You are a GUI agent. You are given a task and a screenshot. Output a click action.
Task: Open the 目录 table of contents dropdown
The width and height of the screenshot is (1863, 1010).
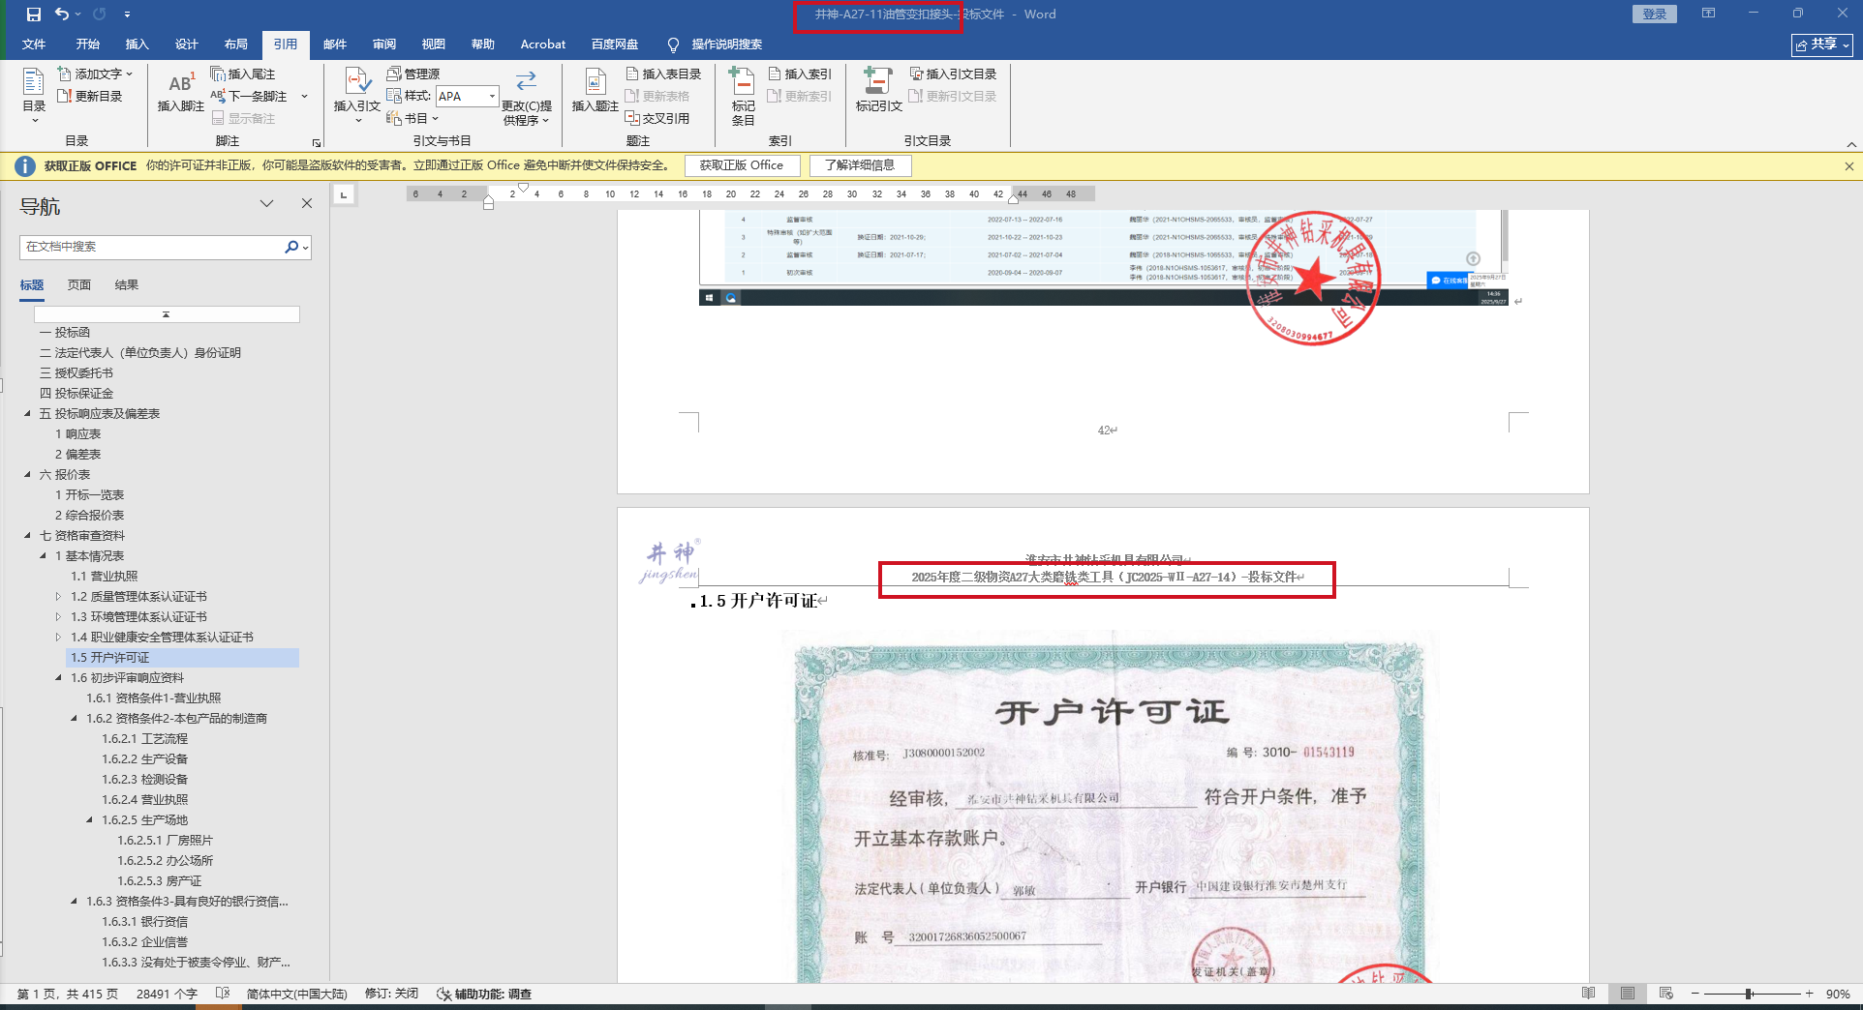click(34, 96)
